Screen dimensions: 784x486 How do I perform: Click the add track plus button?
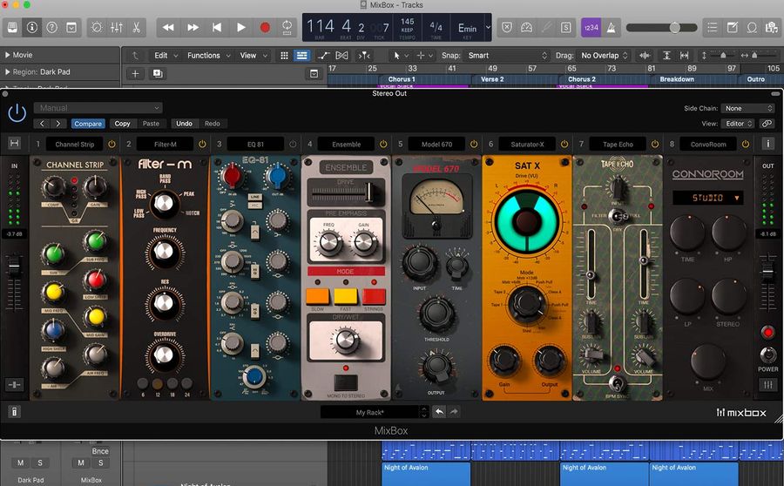point(135,73)
